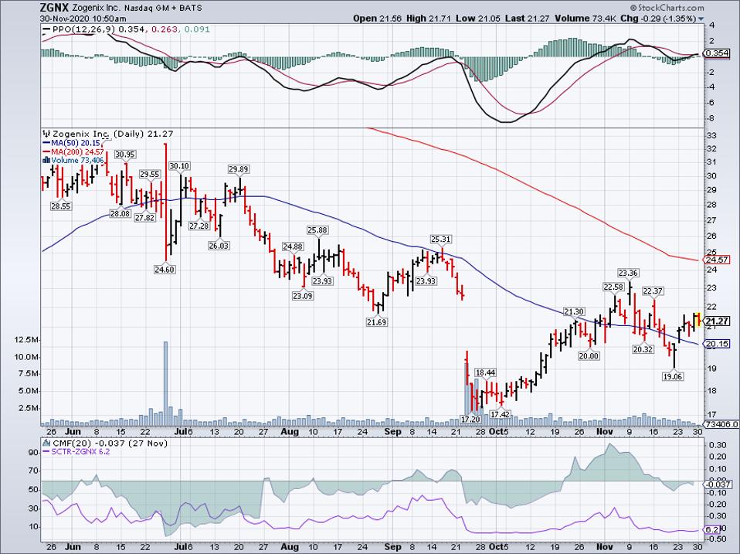Click the CMF(20) area icon in legend
The image size is (740, 554).
click(46, 444)
